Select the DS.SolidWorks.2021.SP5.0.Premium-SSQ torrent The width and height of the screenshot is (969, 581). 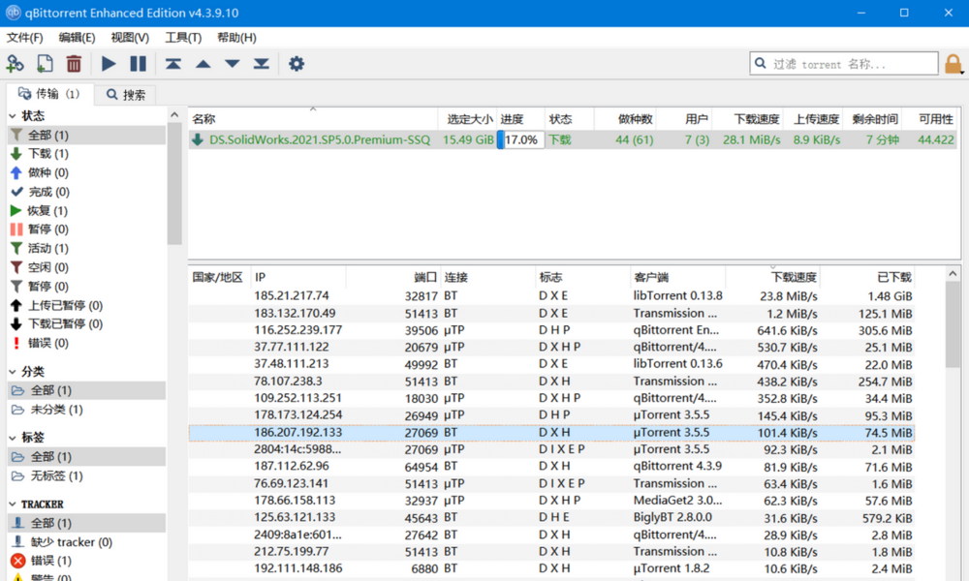coord(573,139)
